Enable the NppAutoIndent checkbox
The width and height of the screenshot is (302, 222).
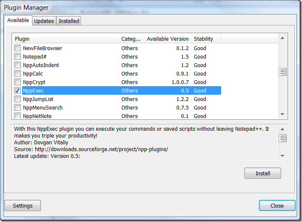17,65
